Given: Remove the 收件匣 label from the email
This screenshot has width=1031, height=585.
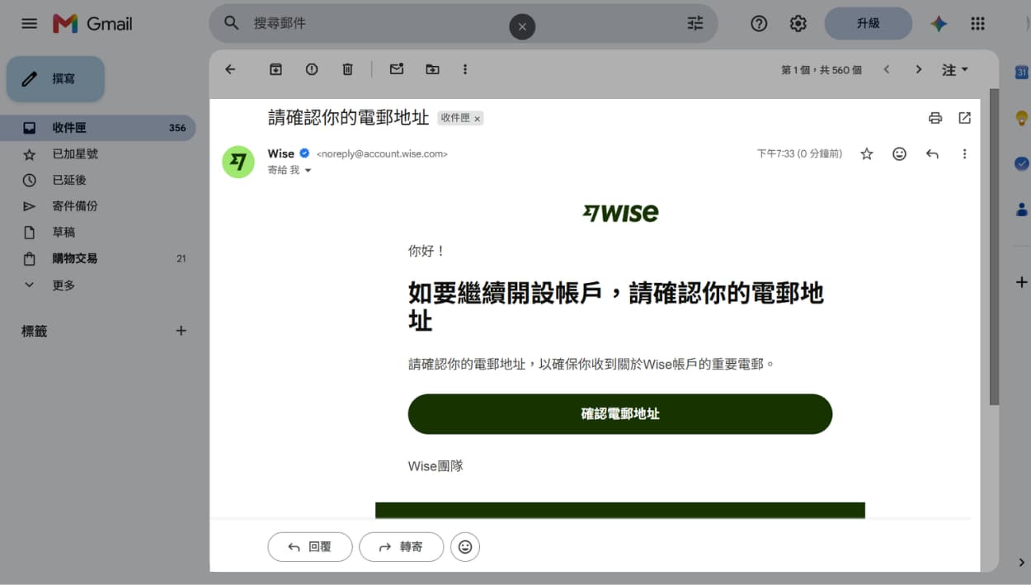Looking at the screenshot, I should [x=477, y=119].
